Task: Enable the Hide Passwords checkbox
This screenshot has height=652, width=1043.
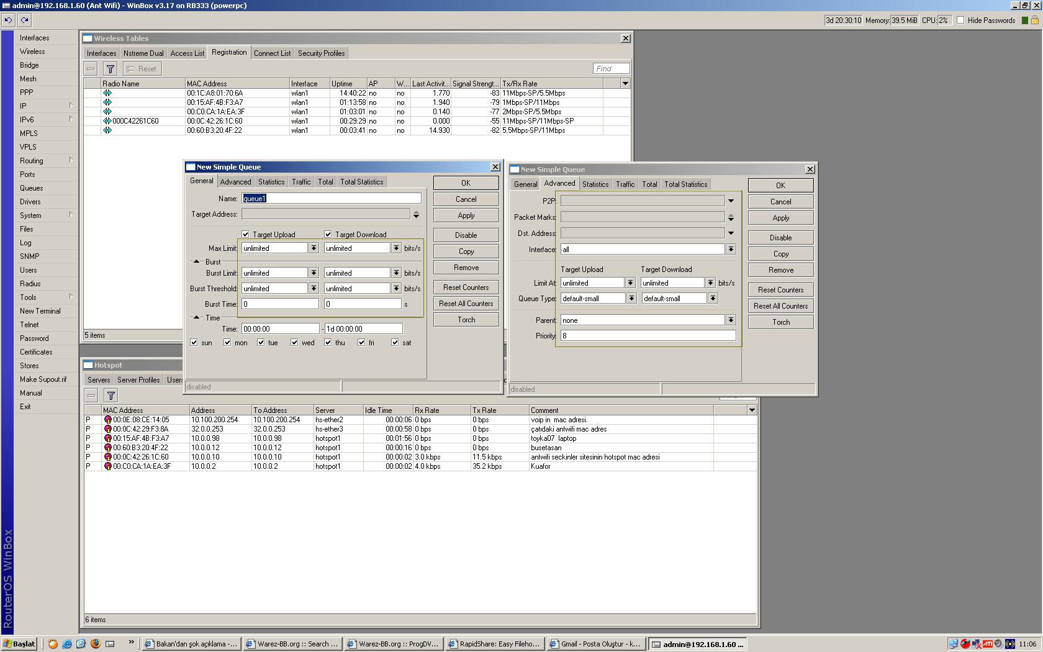Action: (x=960, y=20)
